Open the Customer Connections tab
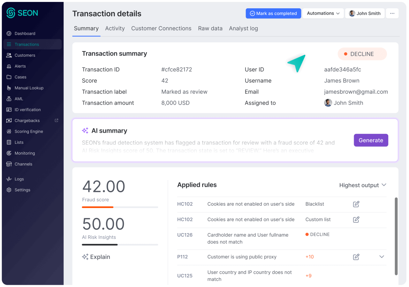Viewport: 409px width, 287px height. click(x=161, y=28)
